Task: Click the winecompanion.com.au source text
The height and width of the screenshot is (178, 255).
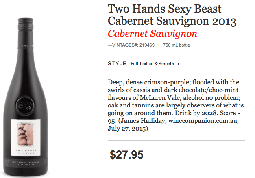Action: point(203,120)
